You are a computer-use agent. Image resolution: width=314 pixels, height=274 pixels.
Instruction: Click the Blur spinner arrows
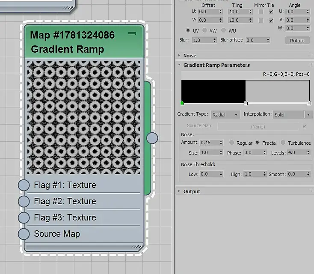(x=215, y=40)
